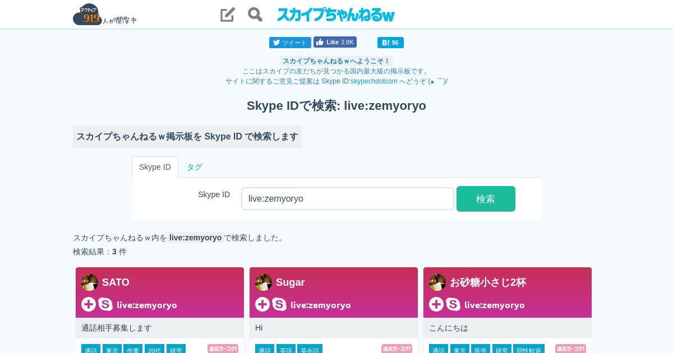This screenshot has height=353, width=673.
Task: Select the 医学 tag on お砂糖小さじ2杯 card
Action: pos(481,349)
